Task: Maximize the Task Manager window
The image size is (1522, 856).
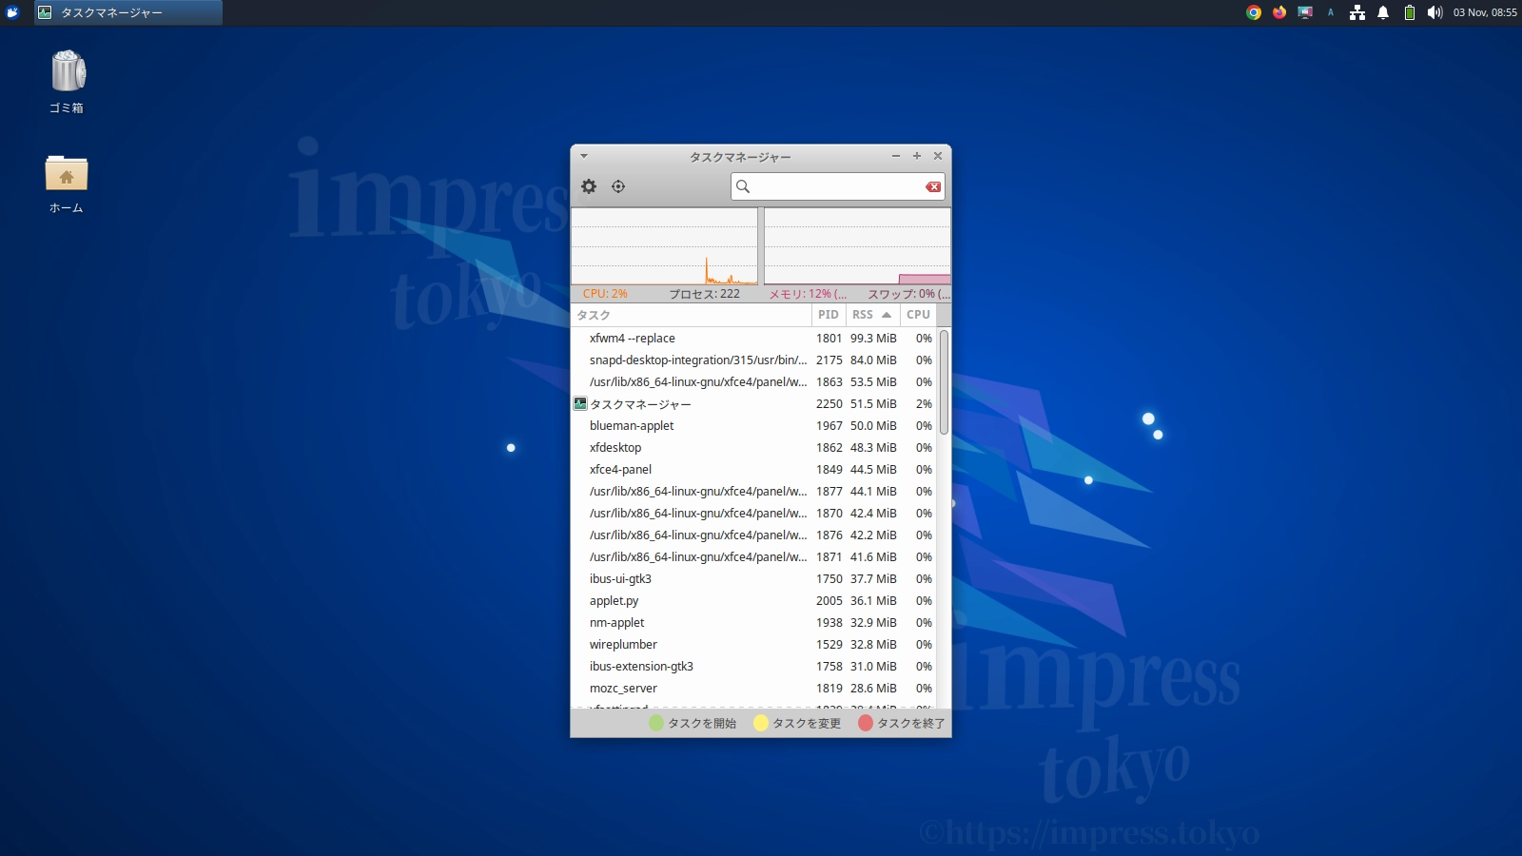Action: coord(917,156)
